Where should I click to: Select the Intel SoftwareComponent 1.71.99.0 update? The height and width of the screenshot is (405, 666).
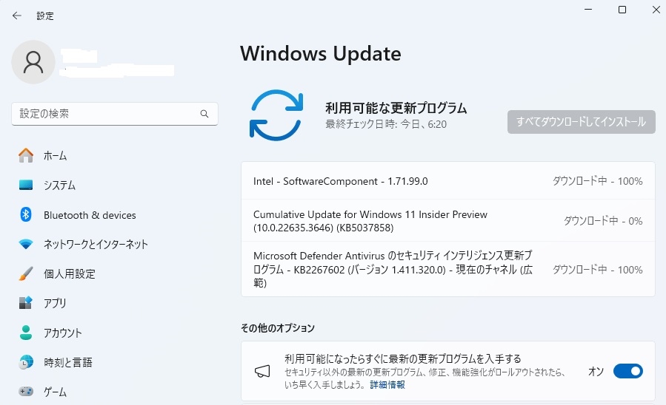click(447, 181)
